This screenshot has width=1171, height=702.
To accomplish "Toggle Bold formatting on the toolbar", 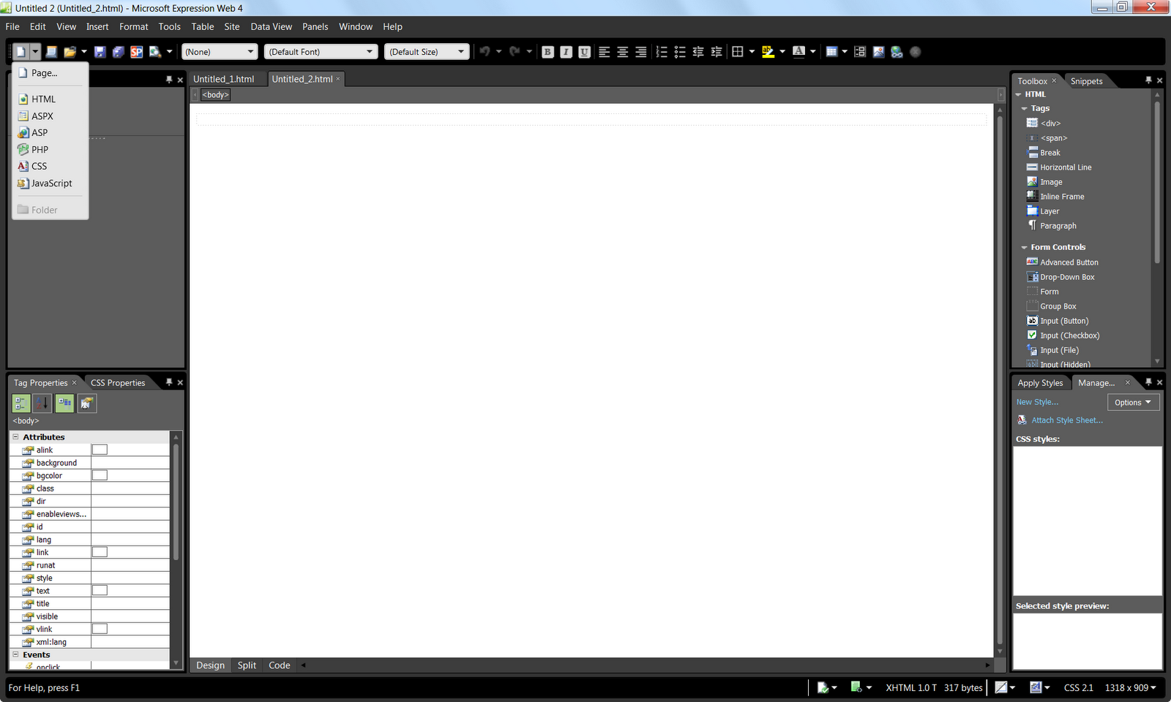I will 547,51.
